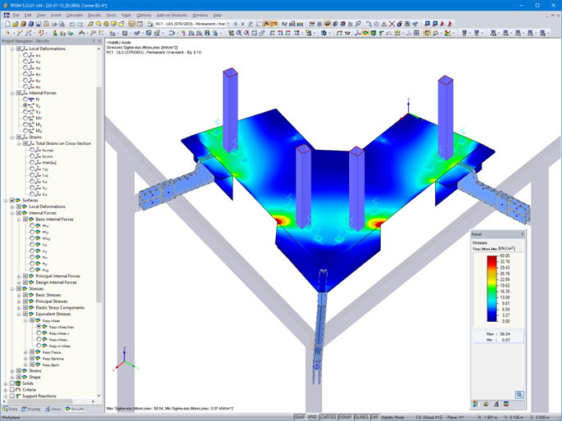This screenshot has height=421, width=562.
Task: Switch to the Data navigator tab
Action: tap(10, 409)
